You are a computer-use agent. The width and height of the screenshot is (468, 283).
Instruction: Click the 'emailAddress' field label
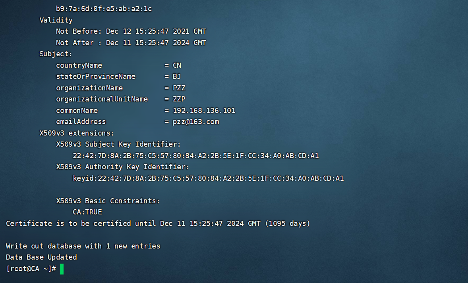point(81,122)
